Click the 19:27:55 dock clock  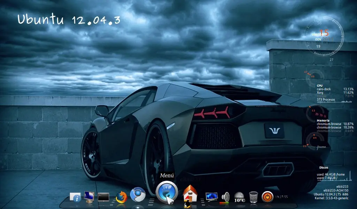click(281, 197)
